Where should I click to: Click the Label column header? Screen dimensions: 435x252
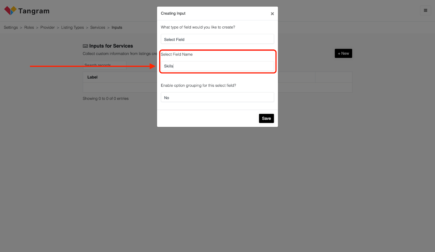tap(92, 77)
